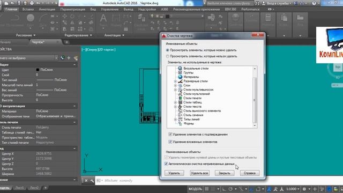343x193 pixels.
Task: Click the Text (A) tool in ribbon
Action: point(103,18)
